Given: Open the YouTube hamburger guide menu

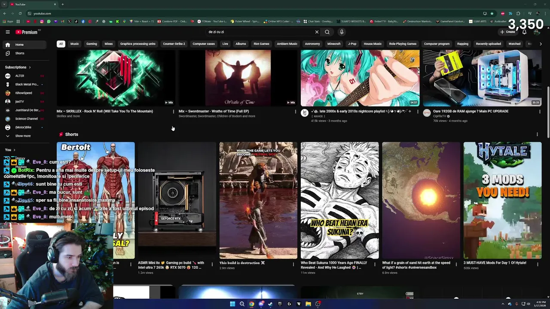Looking at the screenshot, I should coord(8,32).
